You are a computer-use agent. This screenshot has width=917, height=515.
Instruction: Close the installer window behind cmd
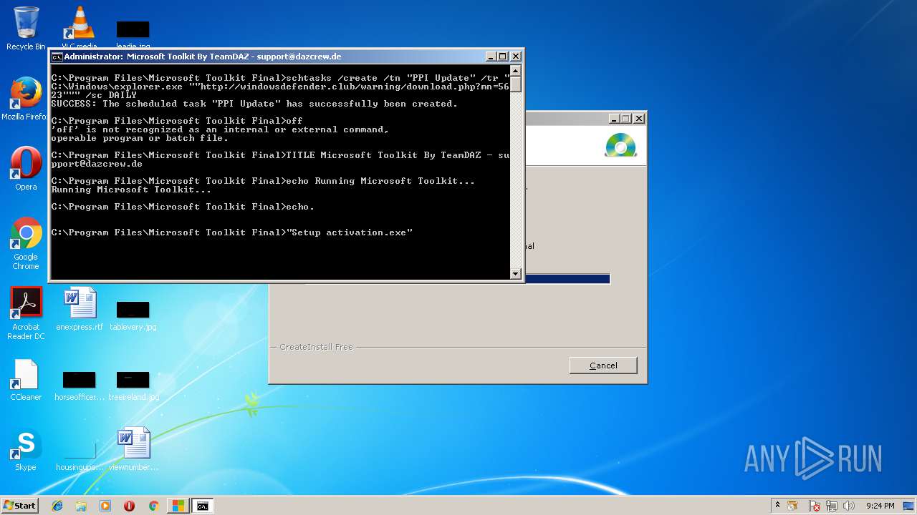coord(639,119)
